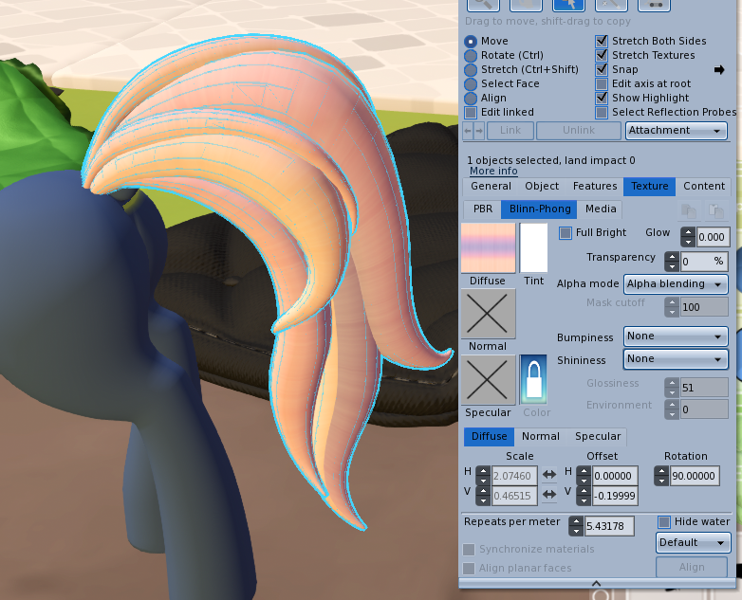
Task: Click the Rotation value field 90.00000
Action: [x=695, y=476]
